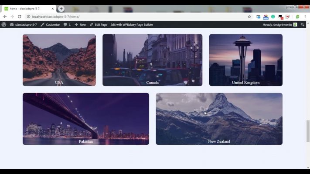310x174 pixels.
Task: Select the USA location card
Action: pos(59,60)
